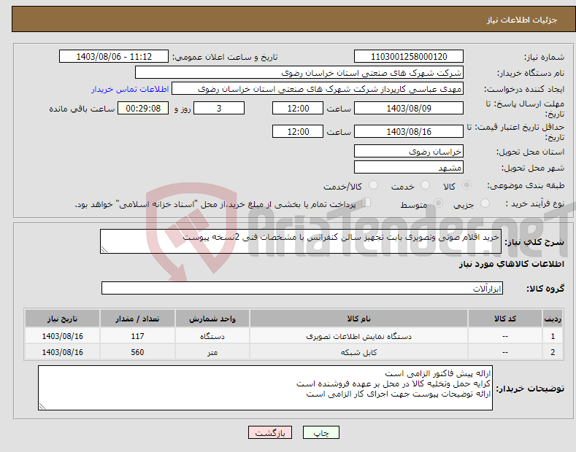The image size is (576, 452).
Task: Select the خدمت radio button
Action: click(425, 185)
